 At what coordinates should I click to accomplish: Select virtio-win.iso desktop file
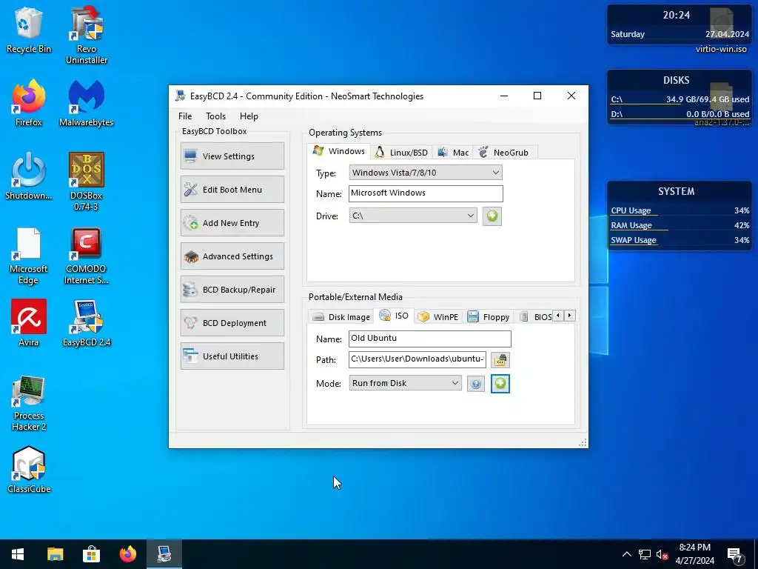pyautogui.click(x=721, y=30)
